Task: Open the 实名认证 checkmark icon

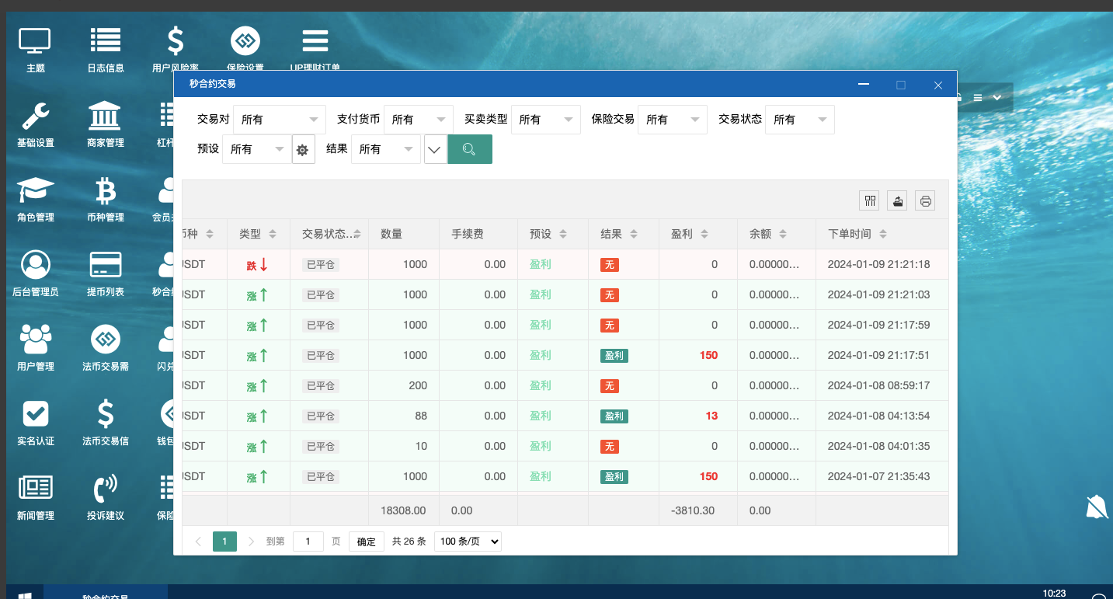Action: point(35,418)
